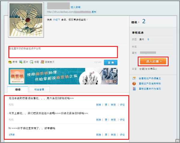Forward the 周六全场5折包邮 post
This screenshot has width=180, height=143.
113,105
